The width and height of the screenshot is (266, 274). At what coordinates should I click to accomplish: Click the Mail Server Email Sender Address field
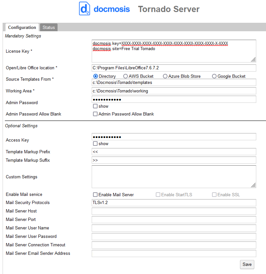pyautogui.click(x=174, y=253)
